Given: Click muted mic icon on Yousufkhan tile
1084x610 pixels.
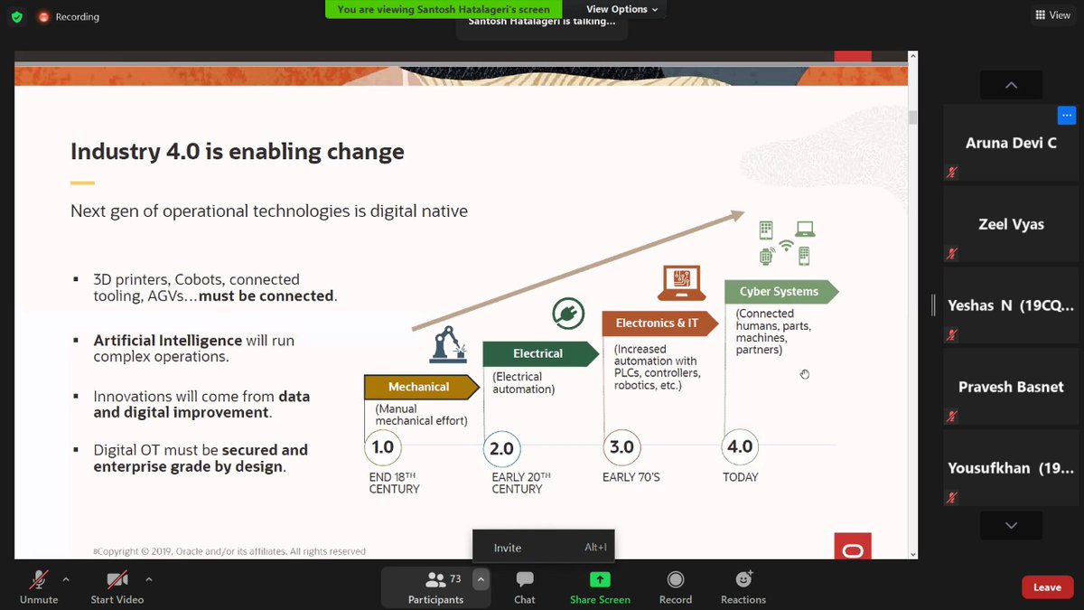Looking at the screenshot, I should click(x=952, y=497).
